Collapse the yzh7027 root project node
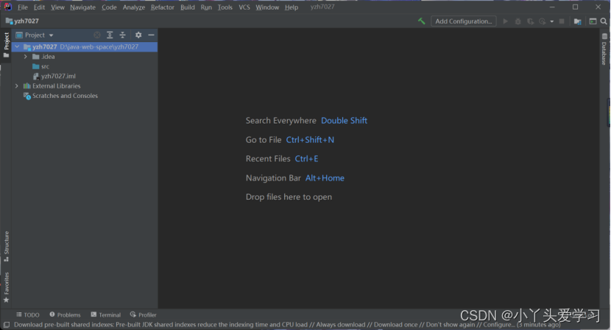611x330 pixels. [17, 47]
